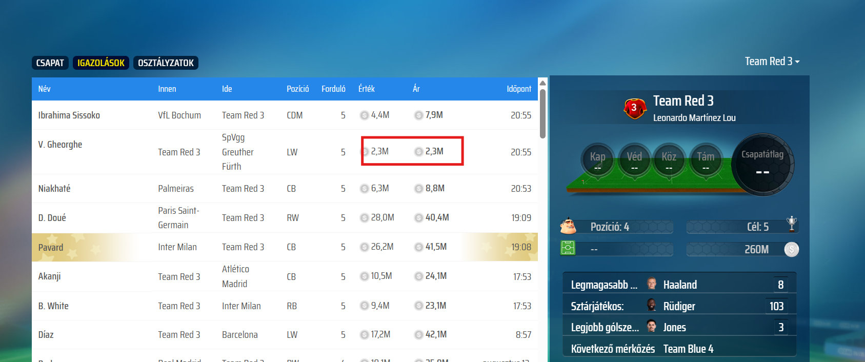Select the Kap rating circle on the pitch

point(597,159)
